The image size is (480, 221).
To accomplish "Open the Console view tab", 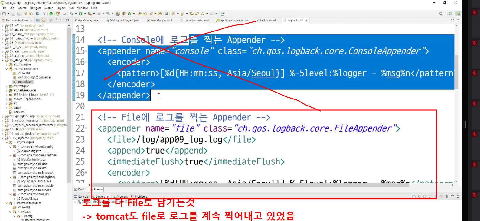I will point(81,197).
